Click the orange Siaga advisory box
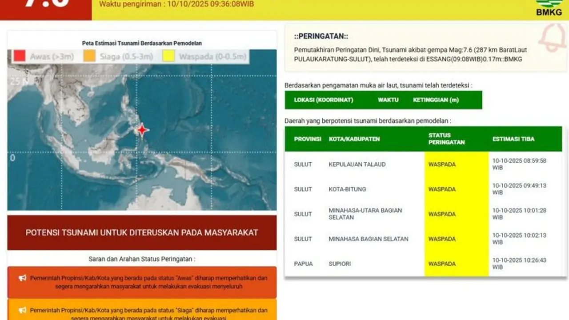The width and height of the screenshot is (569, 320). [x=142, y=310]
